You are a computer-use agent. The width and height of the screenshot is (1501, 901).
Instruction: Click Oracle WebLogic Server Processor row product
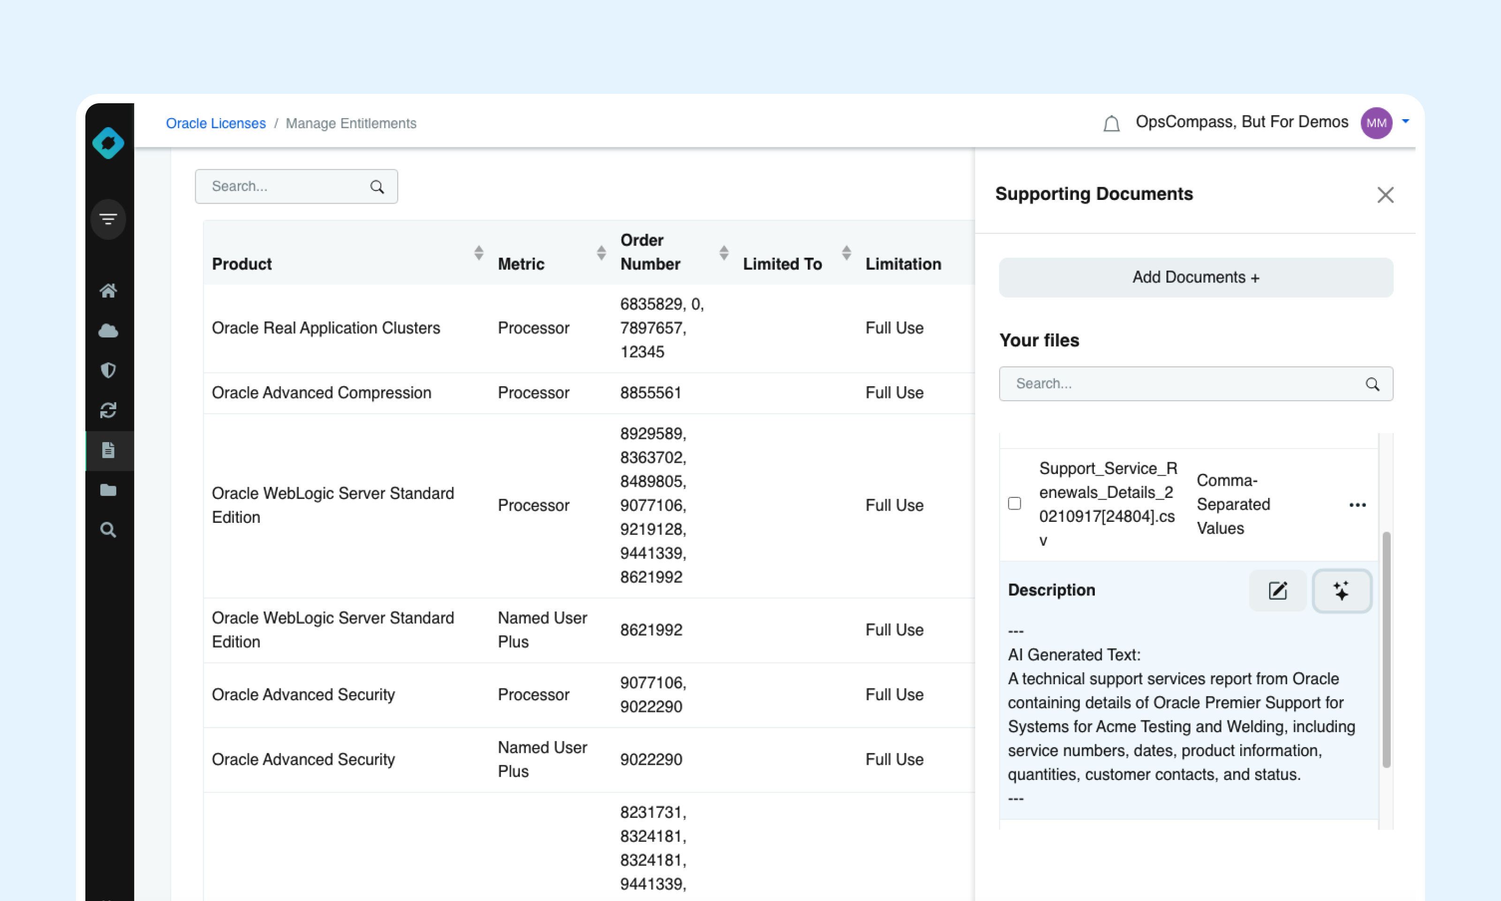[x=333, y=505]
